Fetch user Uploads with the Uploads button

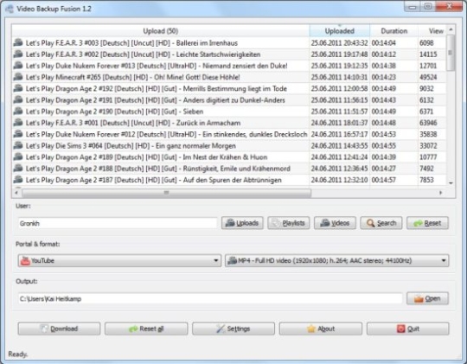pos(242,223)
